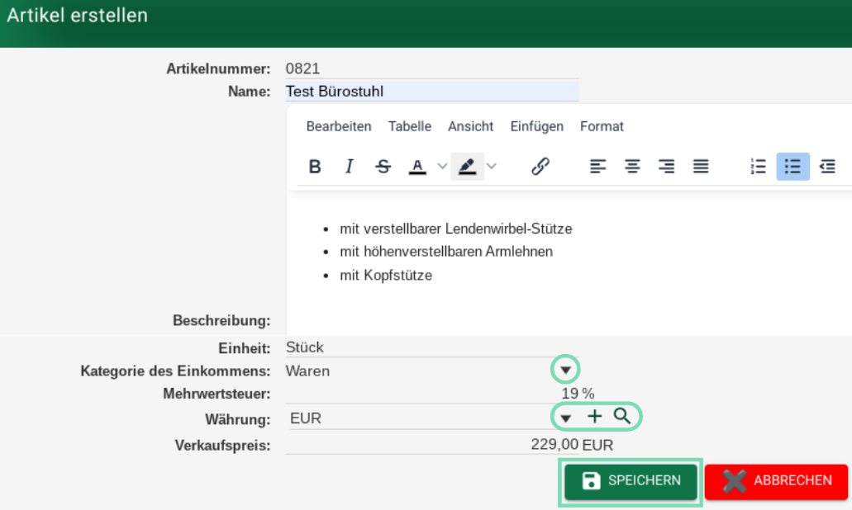
Task: Click the Abbrechen button
Action: 776,481
